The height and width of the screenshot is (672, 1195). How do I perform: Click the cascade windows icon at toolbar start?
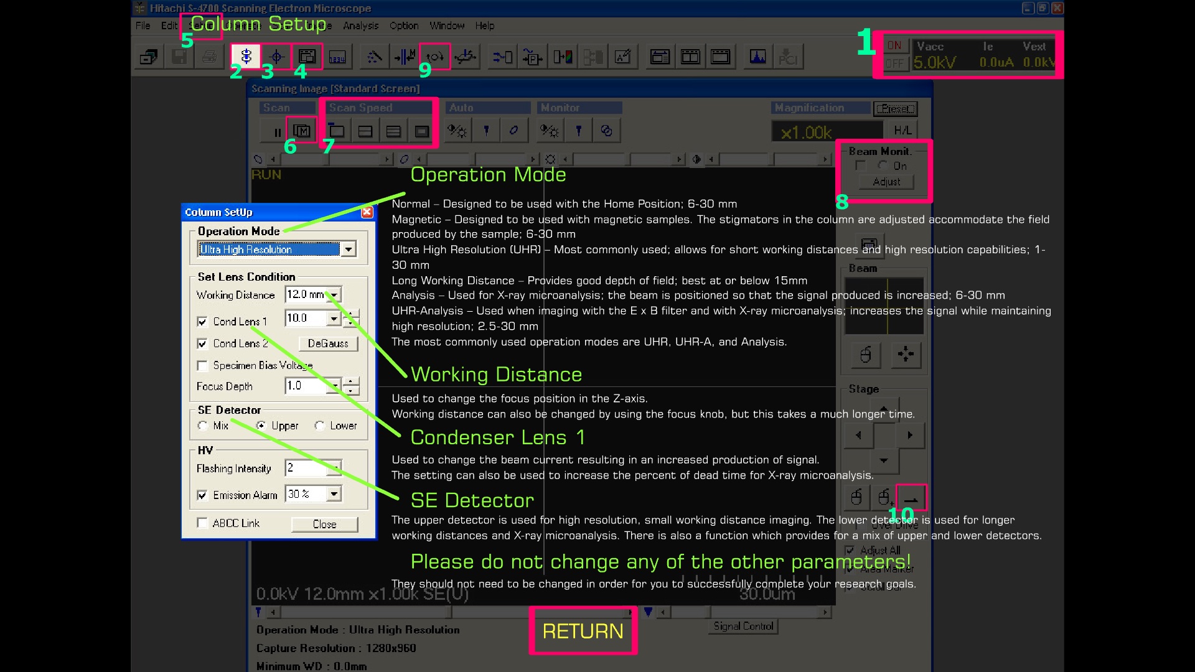click(149, 57)
